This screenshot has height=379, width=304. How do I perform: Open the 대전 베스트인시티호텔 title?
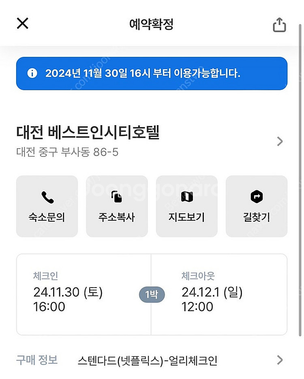pyautogui.click(x=88, y=132)
